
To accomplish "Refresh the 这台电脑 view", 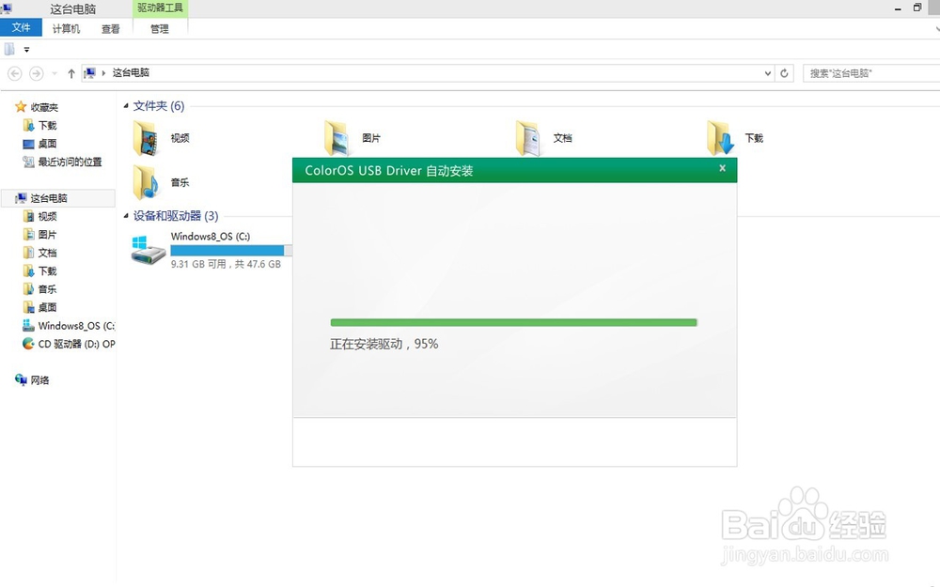I will [x=784, y=73].
